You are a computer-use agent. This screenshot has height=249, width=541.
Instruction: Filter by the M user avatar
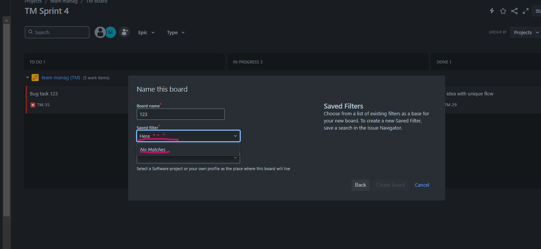click(110, 32)
